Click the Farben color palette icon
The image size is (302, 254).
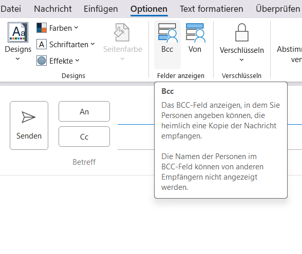42,28
